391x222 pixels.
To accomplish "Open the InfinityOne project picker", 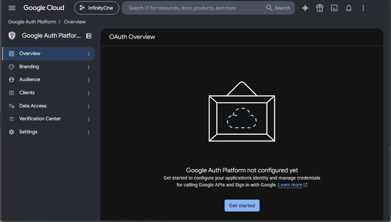I will coord(96,8).
